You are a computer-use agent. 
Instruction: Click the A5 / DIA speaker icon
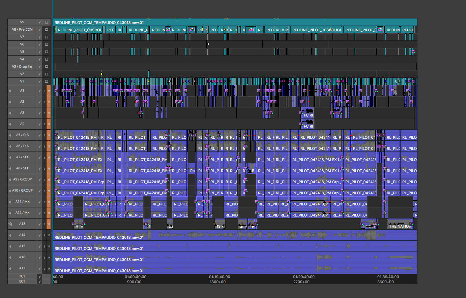[x=10, y=135]
